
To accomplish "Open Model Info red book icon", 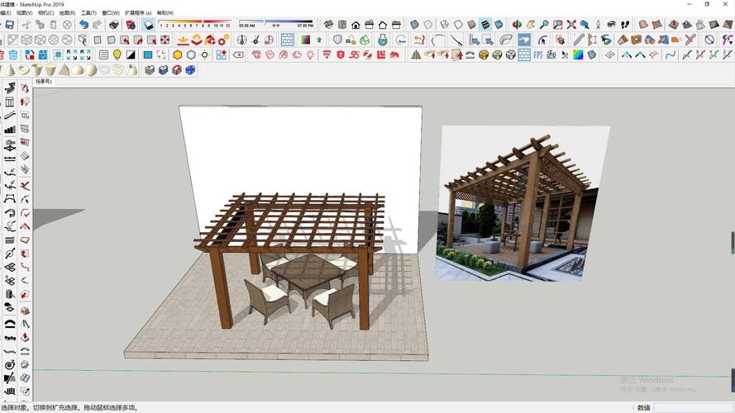I will tap(131, 25).
